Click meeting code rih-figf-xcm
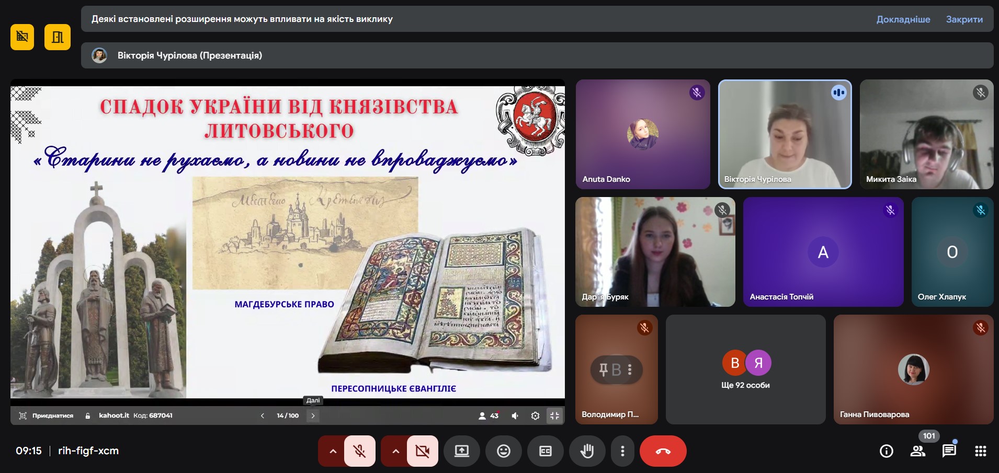 [x=88, y=451]
